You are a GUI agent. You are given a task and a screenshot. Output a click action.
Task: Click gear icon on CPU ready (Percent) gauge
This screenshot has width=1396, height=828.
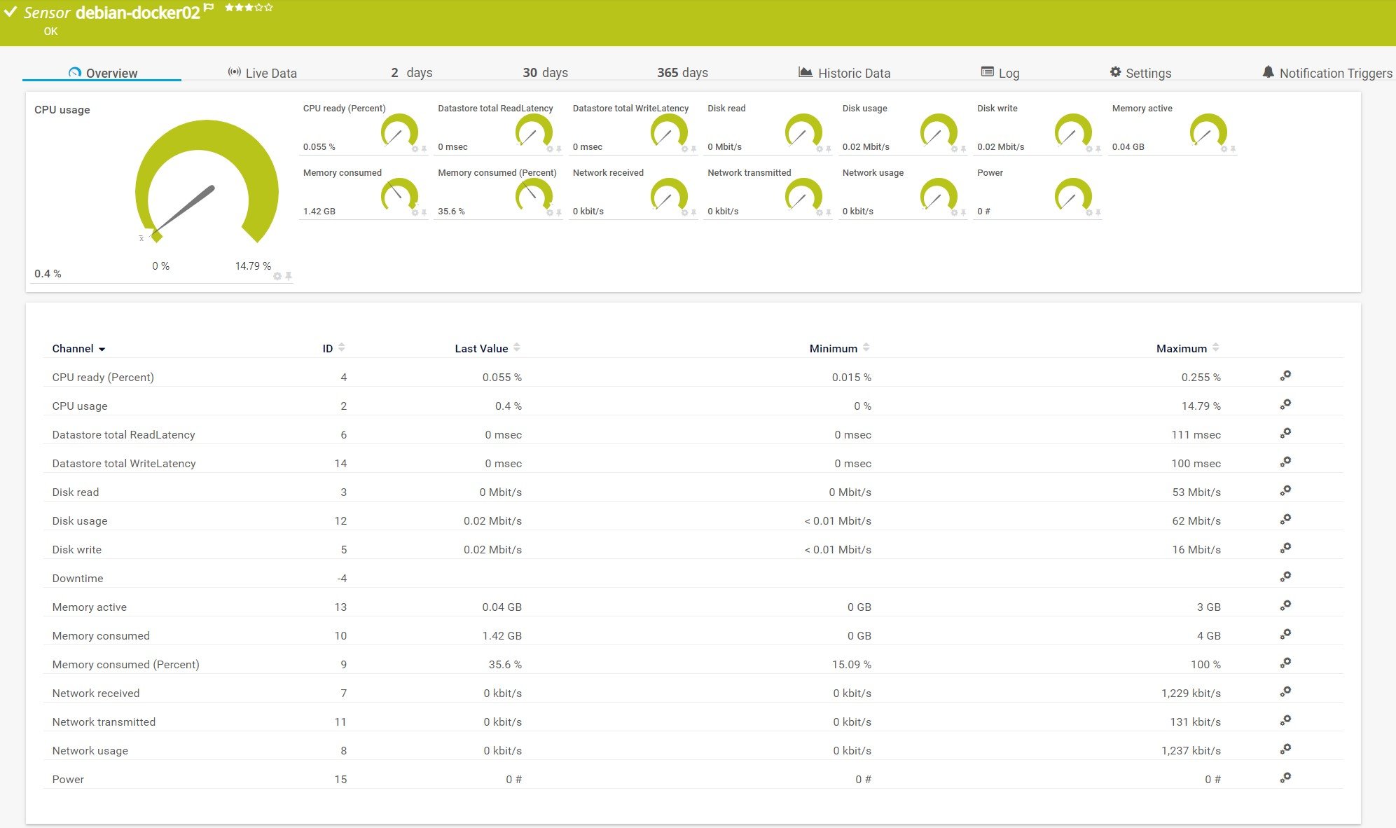pos(415,149)
